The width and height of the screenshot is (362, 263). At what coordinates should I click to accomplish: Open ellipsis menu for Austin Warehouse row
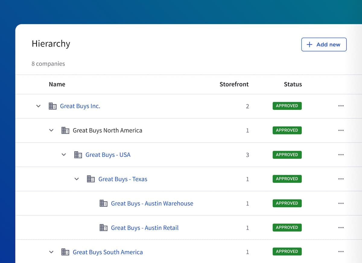tap(341, 203)
